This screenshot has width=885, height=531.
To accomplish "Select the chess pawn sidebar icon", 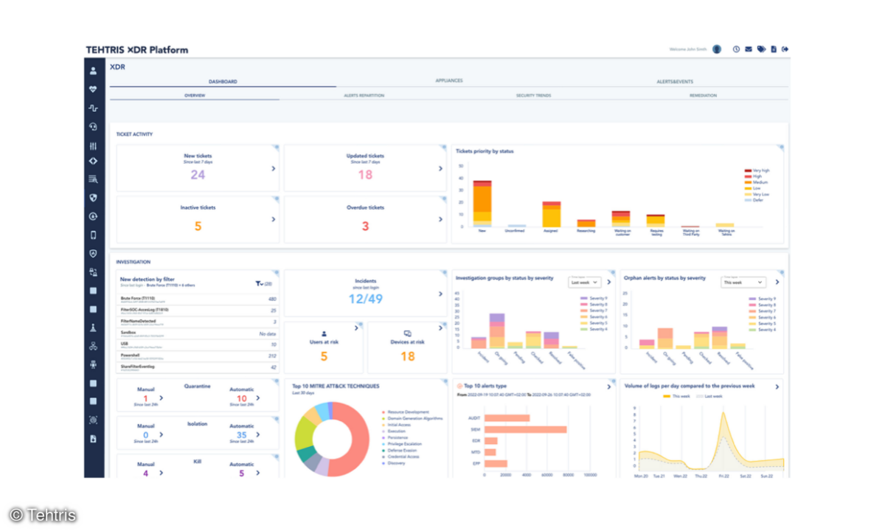I will (93, 327).
